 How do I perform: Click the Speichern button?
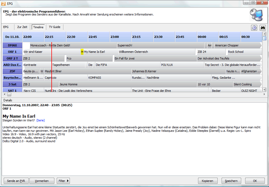pyautogui.click(x=231, y=181)
